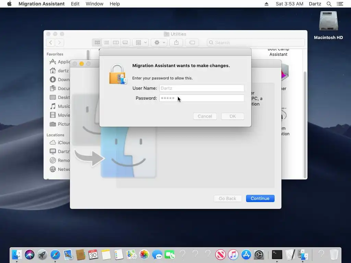The image size is (351, 263).
Task: Open News app in the Dock
Action: [220, 254]
